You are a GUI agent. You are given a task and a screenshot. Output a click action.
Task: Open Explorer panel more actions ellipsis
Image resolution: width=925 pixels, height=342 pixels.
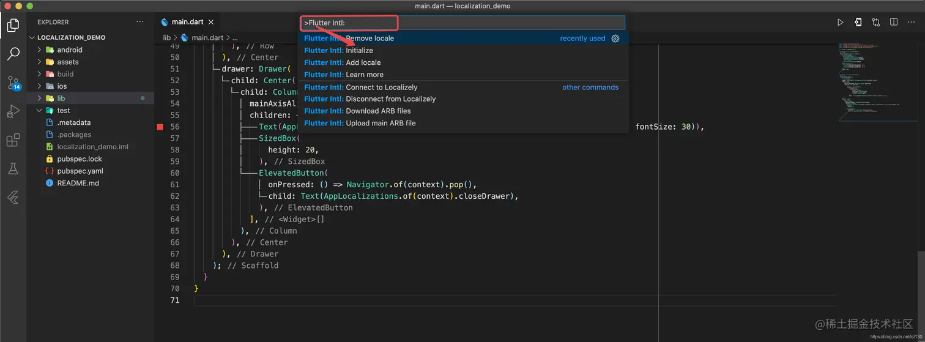pos(140,22)
